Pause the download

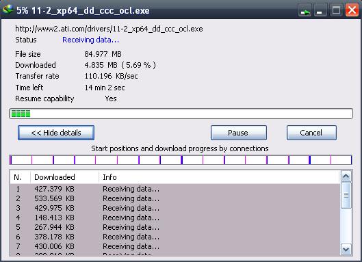click(x=239, y=133)
